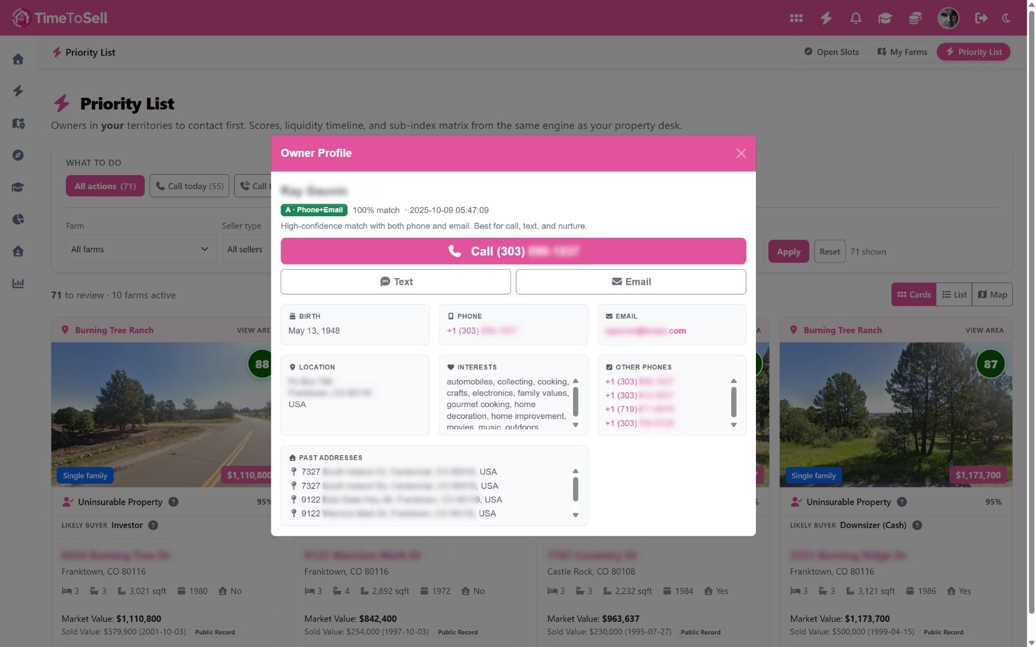This screenshot has width=1036, height=647.
Task: Click Public Record badge for $1,173,700 property
Action: (x=943, y=632)
